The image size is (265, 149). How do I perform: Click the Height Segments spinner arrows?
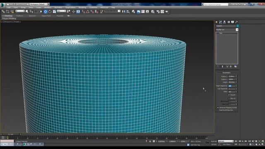coord(236,86)
